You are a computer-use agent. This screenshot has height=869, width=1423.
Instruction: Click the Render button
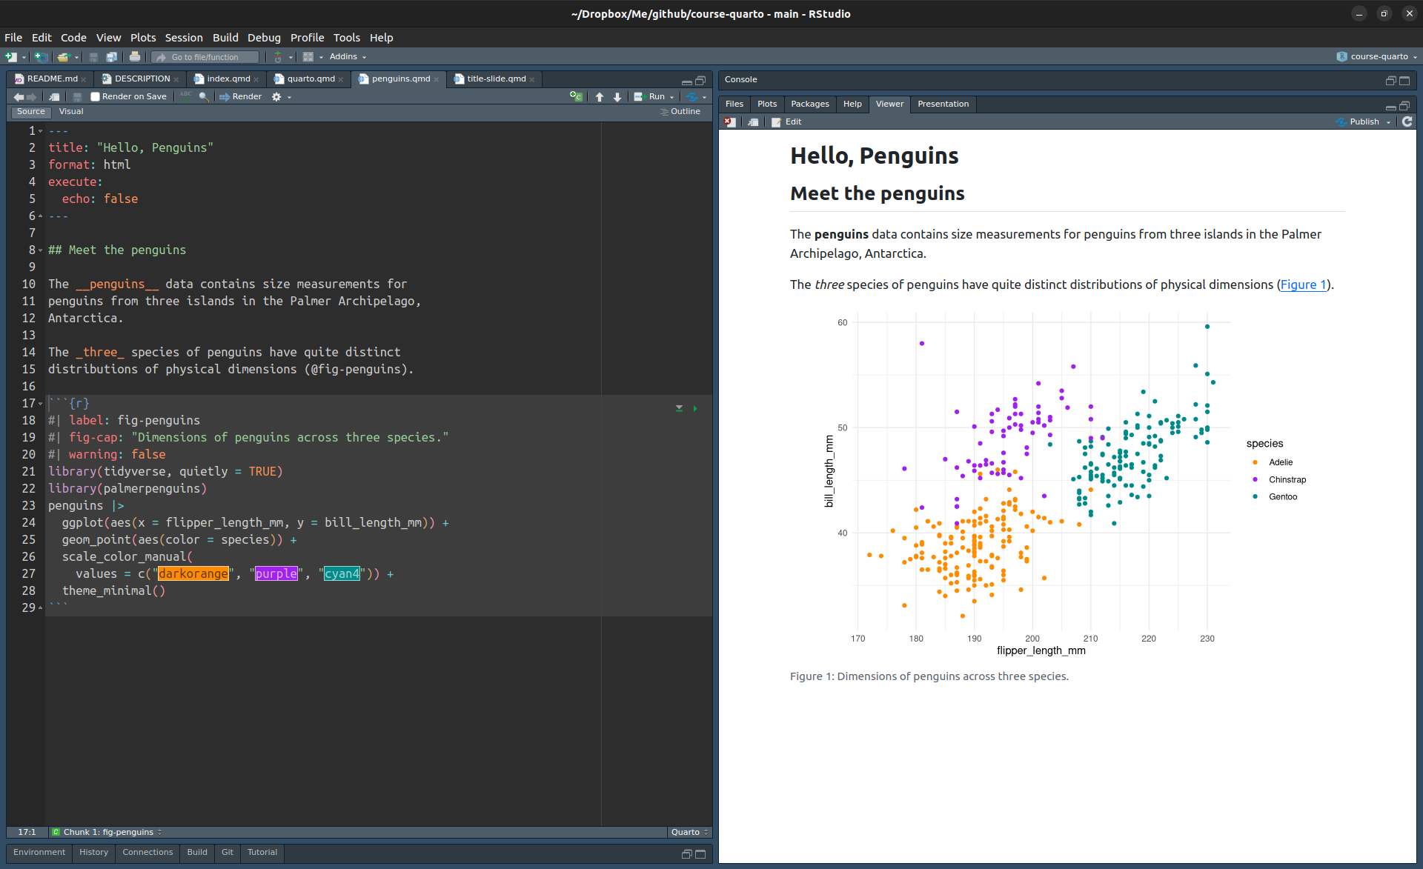241,97
